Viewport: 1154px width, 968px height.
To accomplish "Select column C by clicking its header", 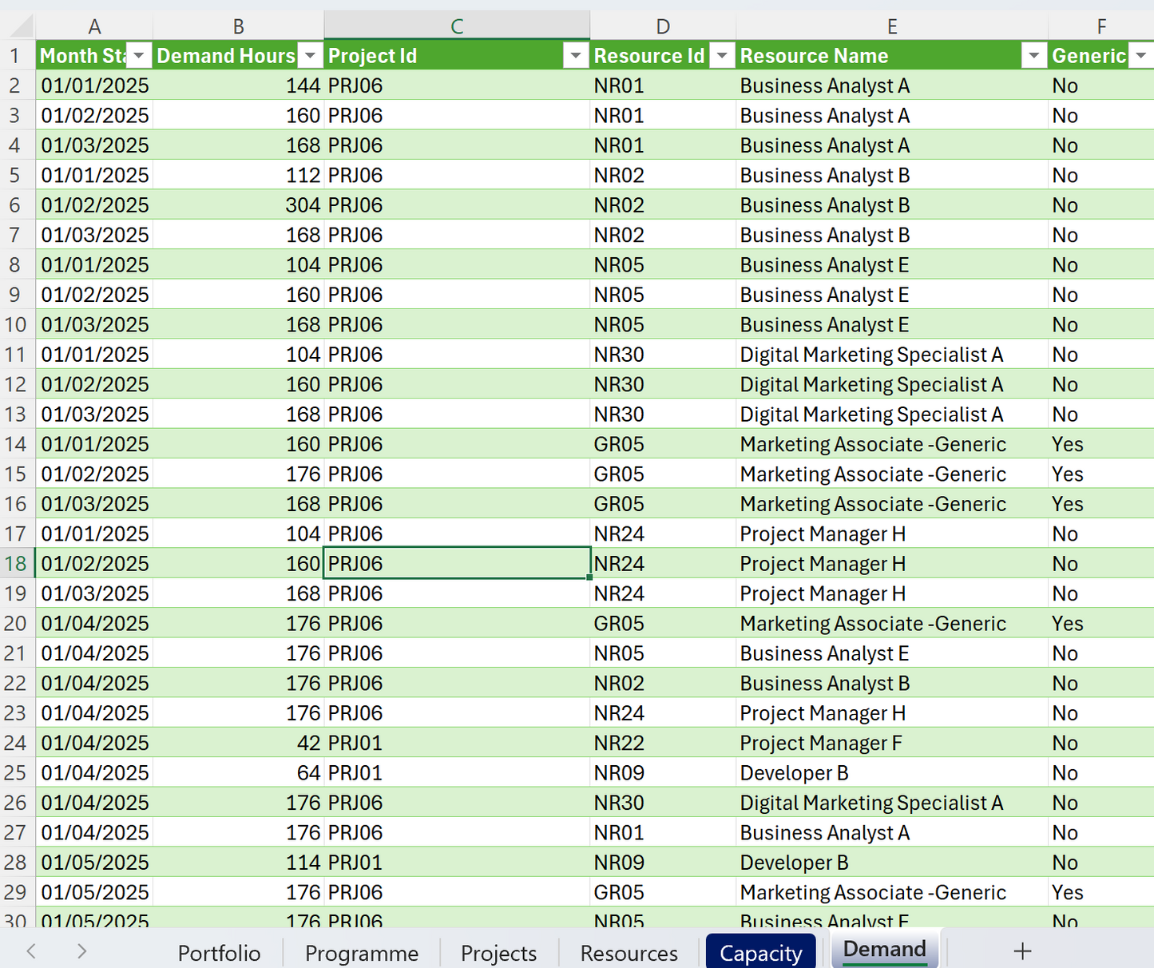I will pos(456,25).
